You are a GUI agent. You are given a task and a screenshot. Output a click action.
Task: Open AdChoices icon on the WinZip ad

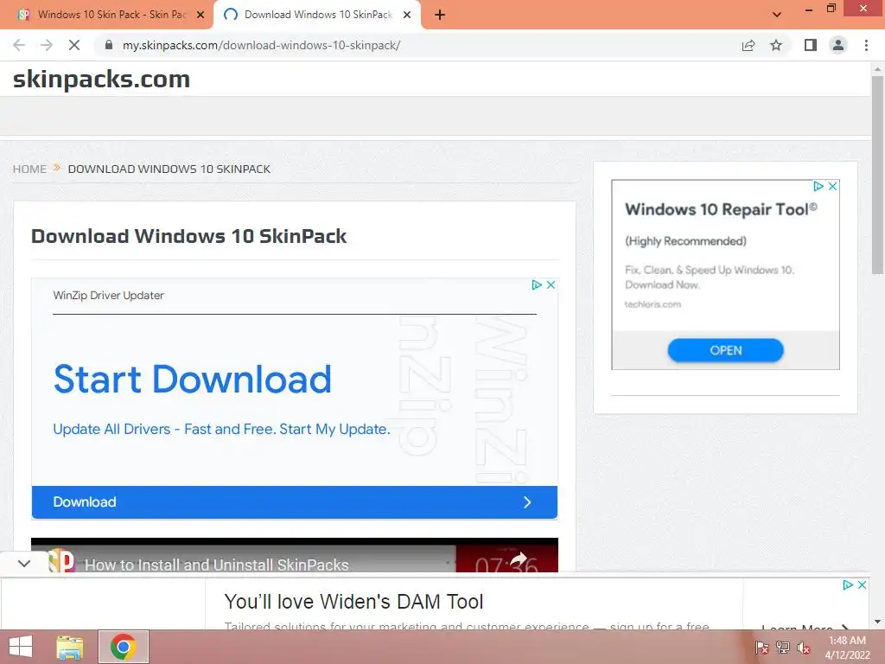[536, 284]
